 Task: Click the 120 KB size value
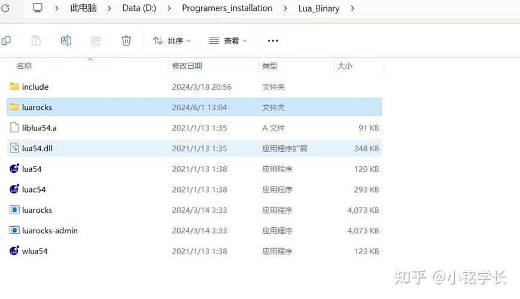click(366, 169)
